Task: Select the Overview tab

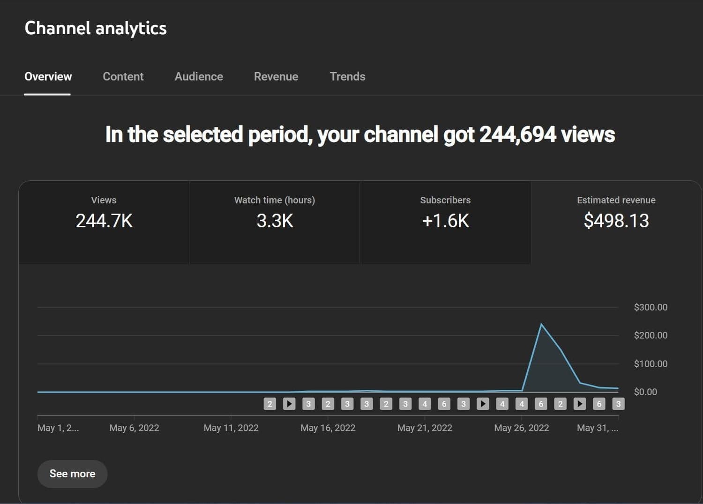Action: coord(48,76)
